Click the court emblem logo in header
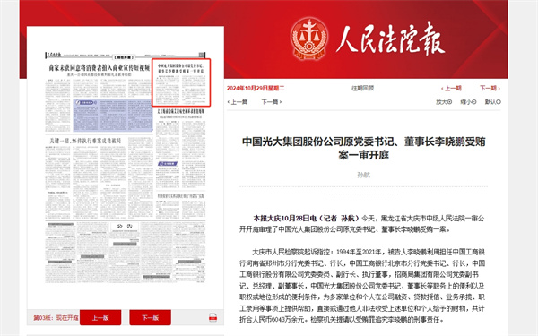Screen dimensions: 538x336 tap(309, 39)
